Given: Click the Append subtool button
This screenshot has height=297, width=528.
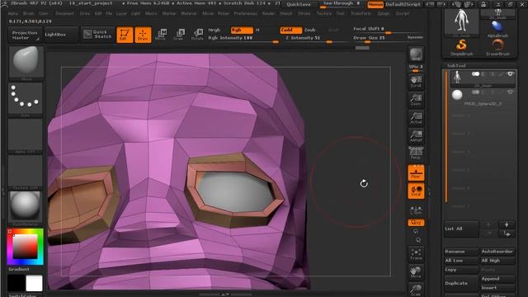Looking at the screenshot, I should (497, 279).
